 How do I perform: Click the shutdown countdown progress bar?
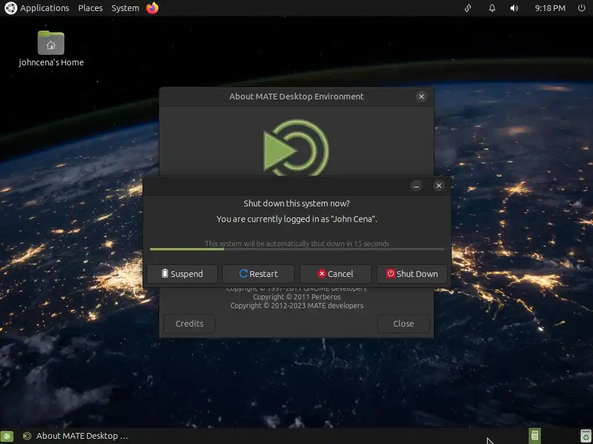click(297, 249)
